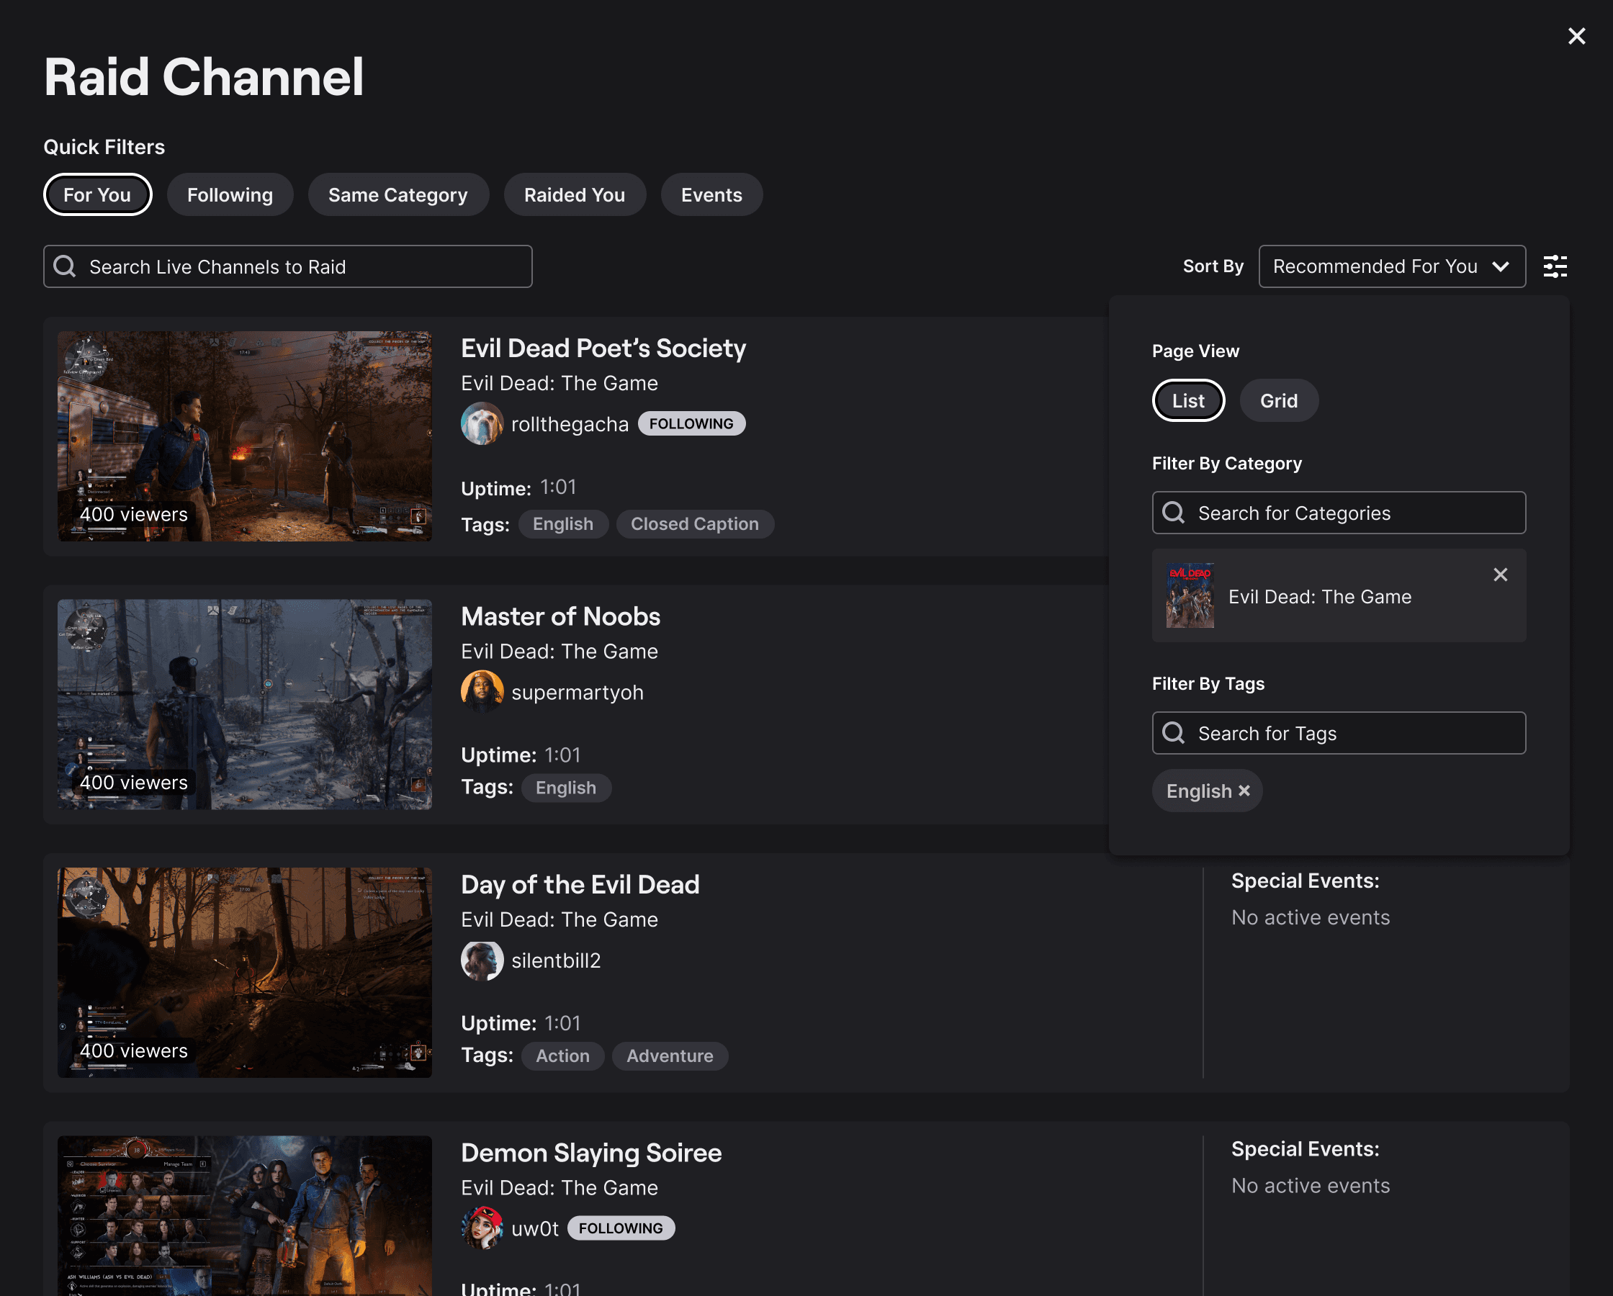Viewport: 1613px width, 1296px height.
Task: Switch page view to List
Action: 1188,400
